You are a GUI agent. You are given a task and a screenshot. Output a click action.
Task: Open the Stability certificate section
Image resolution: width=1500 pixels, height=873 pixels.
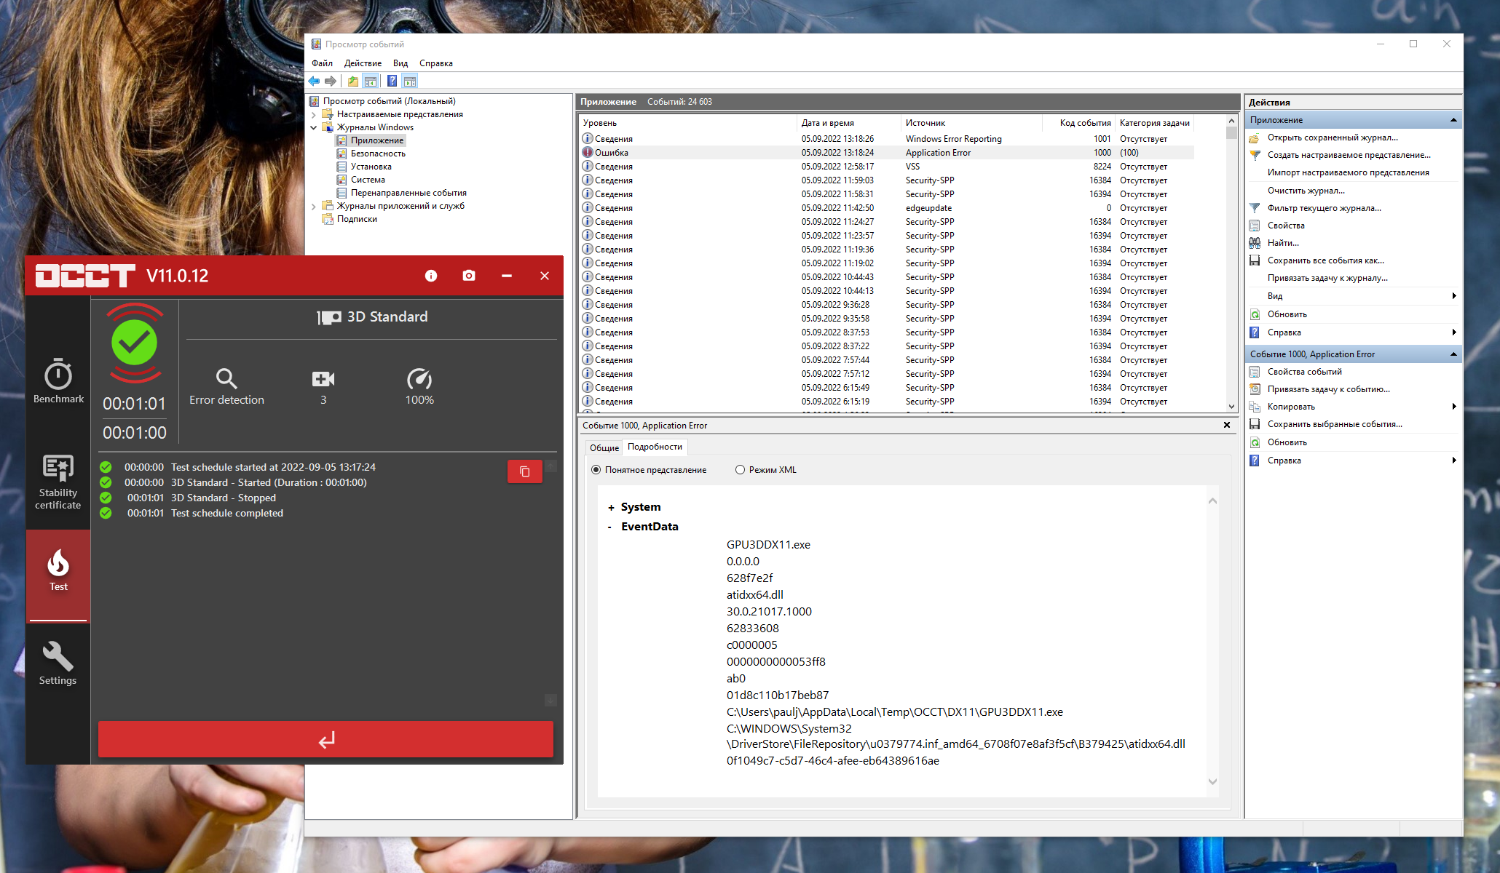(58, 480)
